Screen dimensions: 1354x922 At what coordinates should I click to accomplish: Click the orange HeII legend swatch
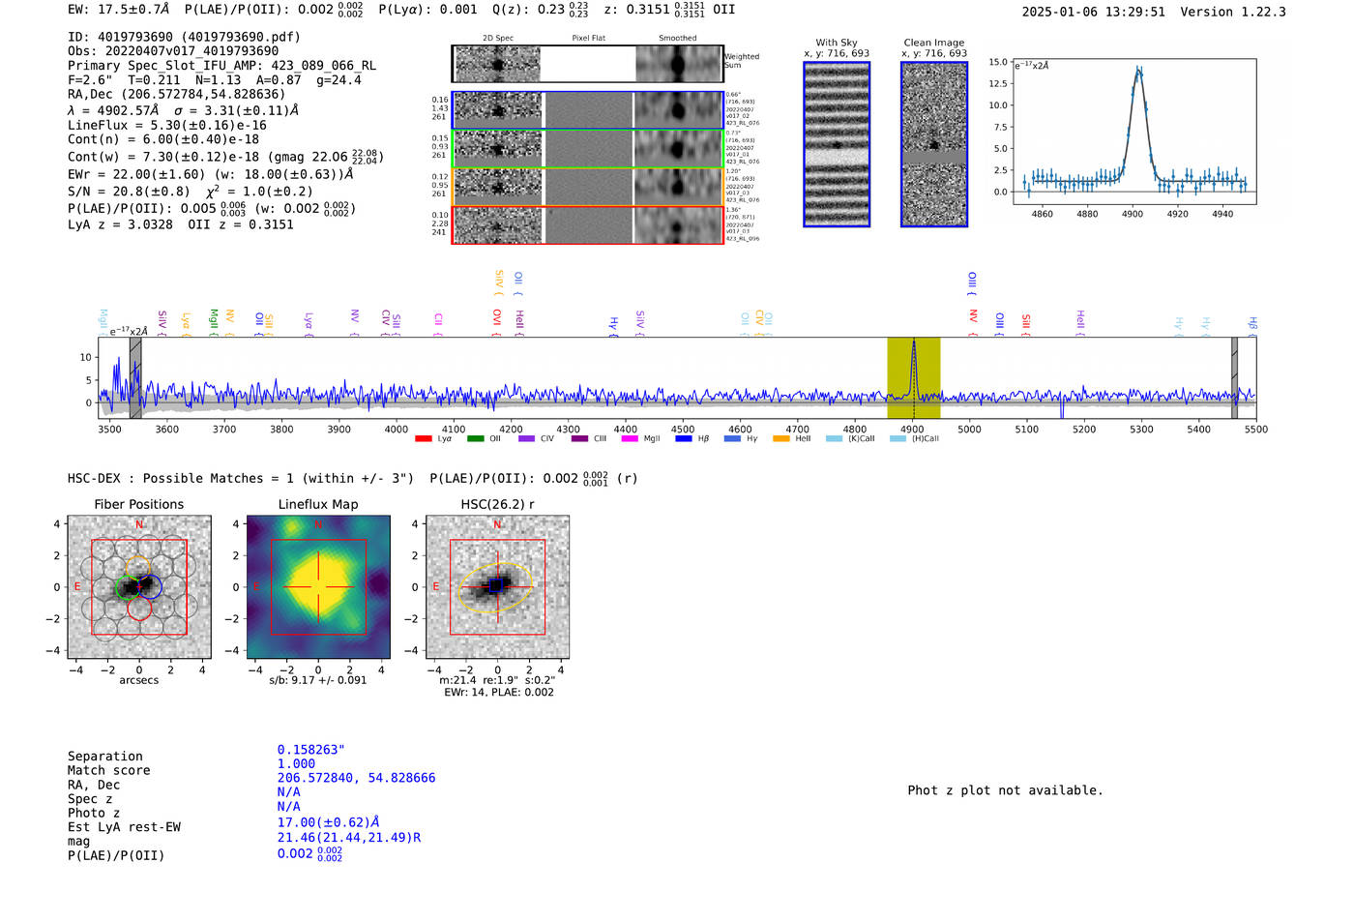click(781, 439)
